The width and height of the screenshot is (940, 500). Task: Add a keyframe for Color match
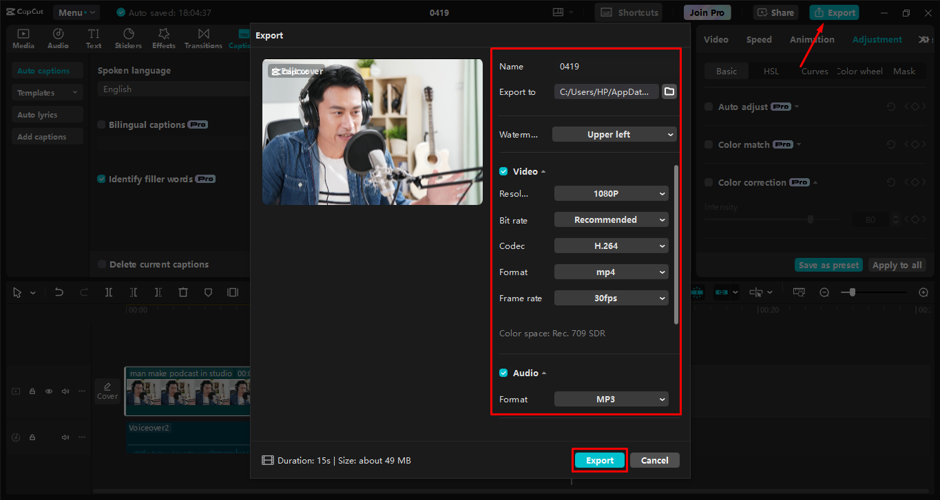[915, 145]
